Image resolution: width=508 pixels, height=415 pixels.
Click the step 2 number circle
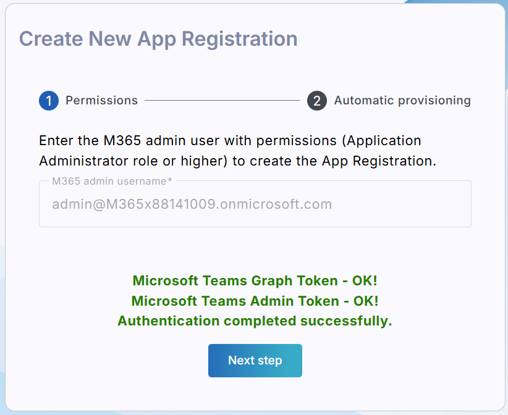pos(317,101)
